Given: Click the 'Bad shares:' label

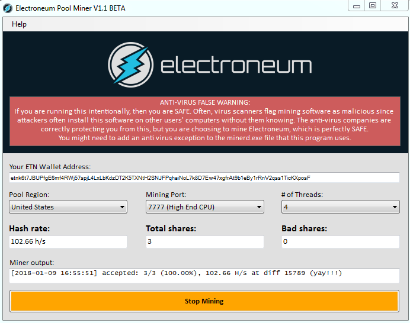Looking at the screenshot, I should [304, 229].
